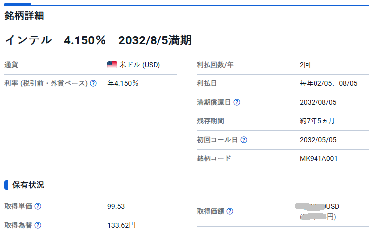Select the 銘柄コード value MK941A001

click(x=319, y=158)
